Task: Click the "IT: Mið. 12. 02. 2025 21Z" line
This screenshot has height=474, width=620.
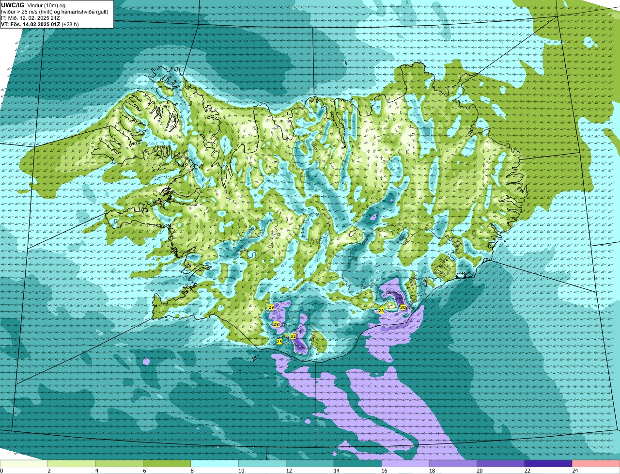Action: coord(31,18)
